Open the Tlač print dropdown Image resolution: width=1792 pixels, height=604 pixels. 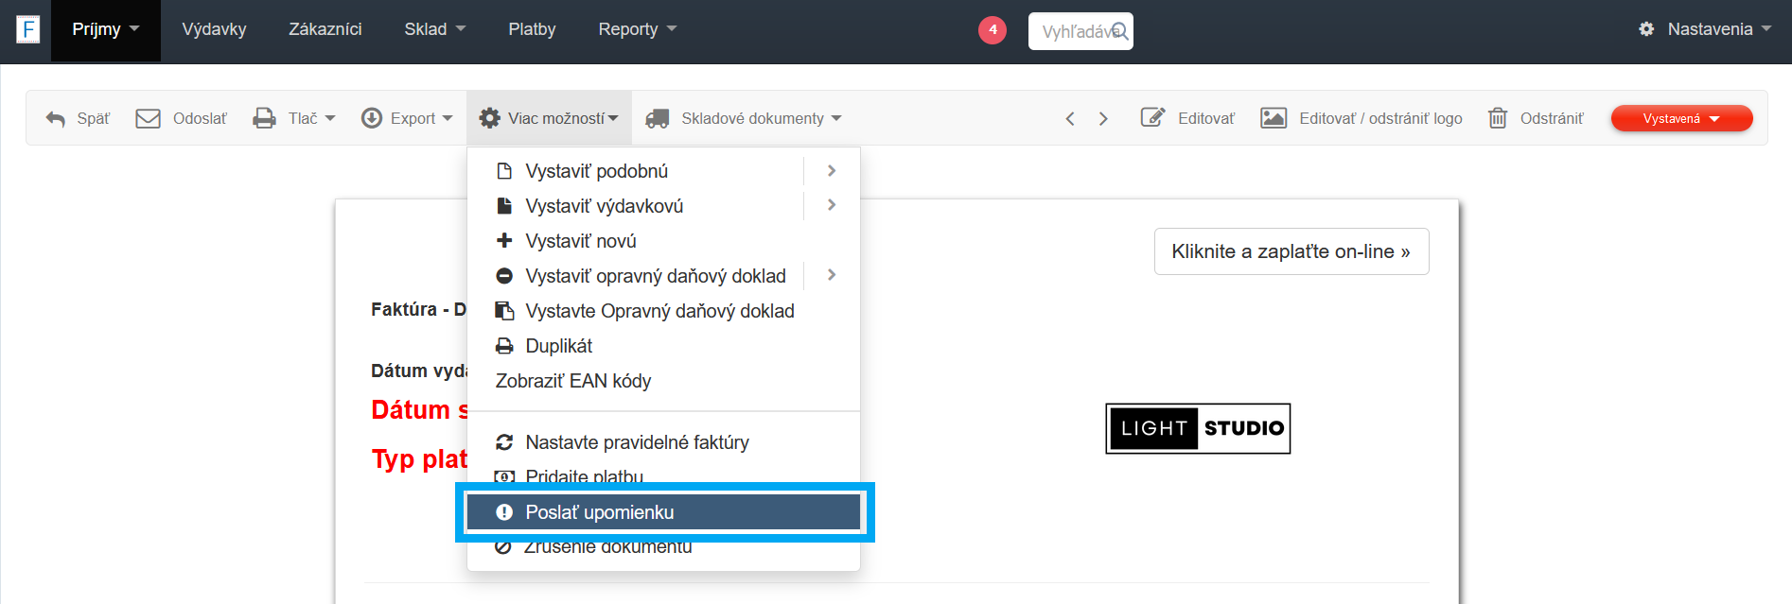pyautogui.click(x=294, y=118)
